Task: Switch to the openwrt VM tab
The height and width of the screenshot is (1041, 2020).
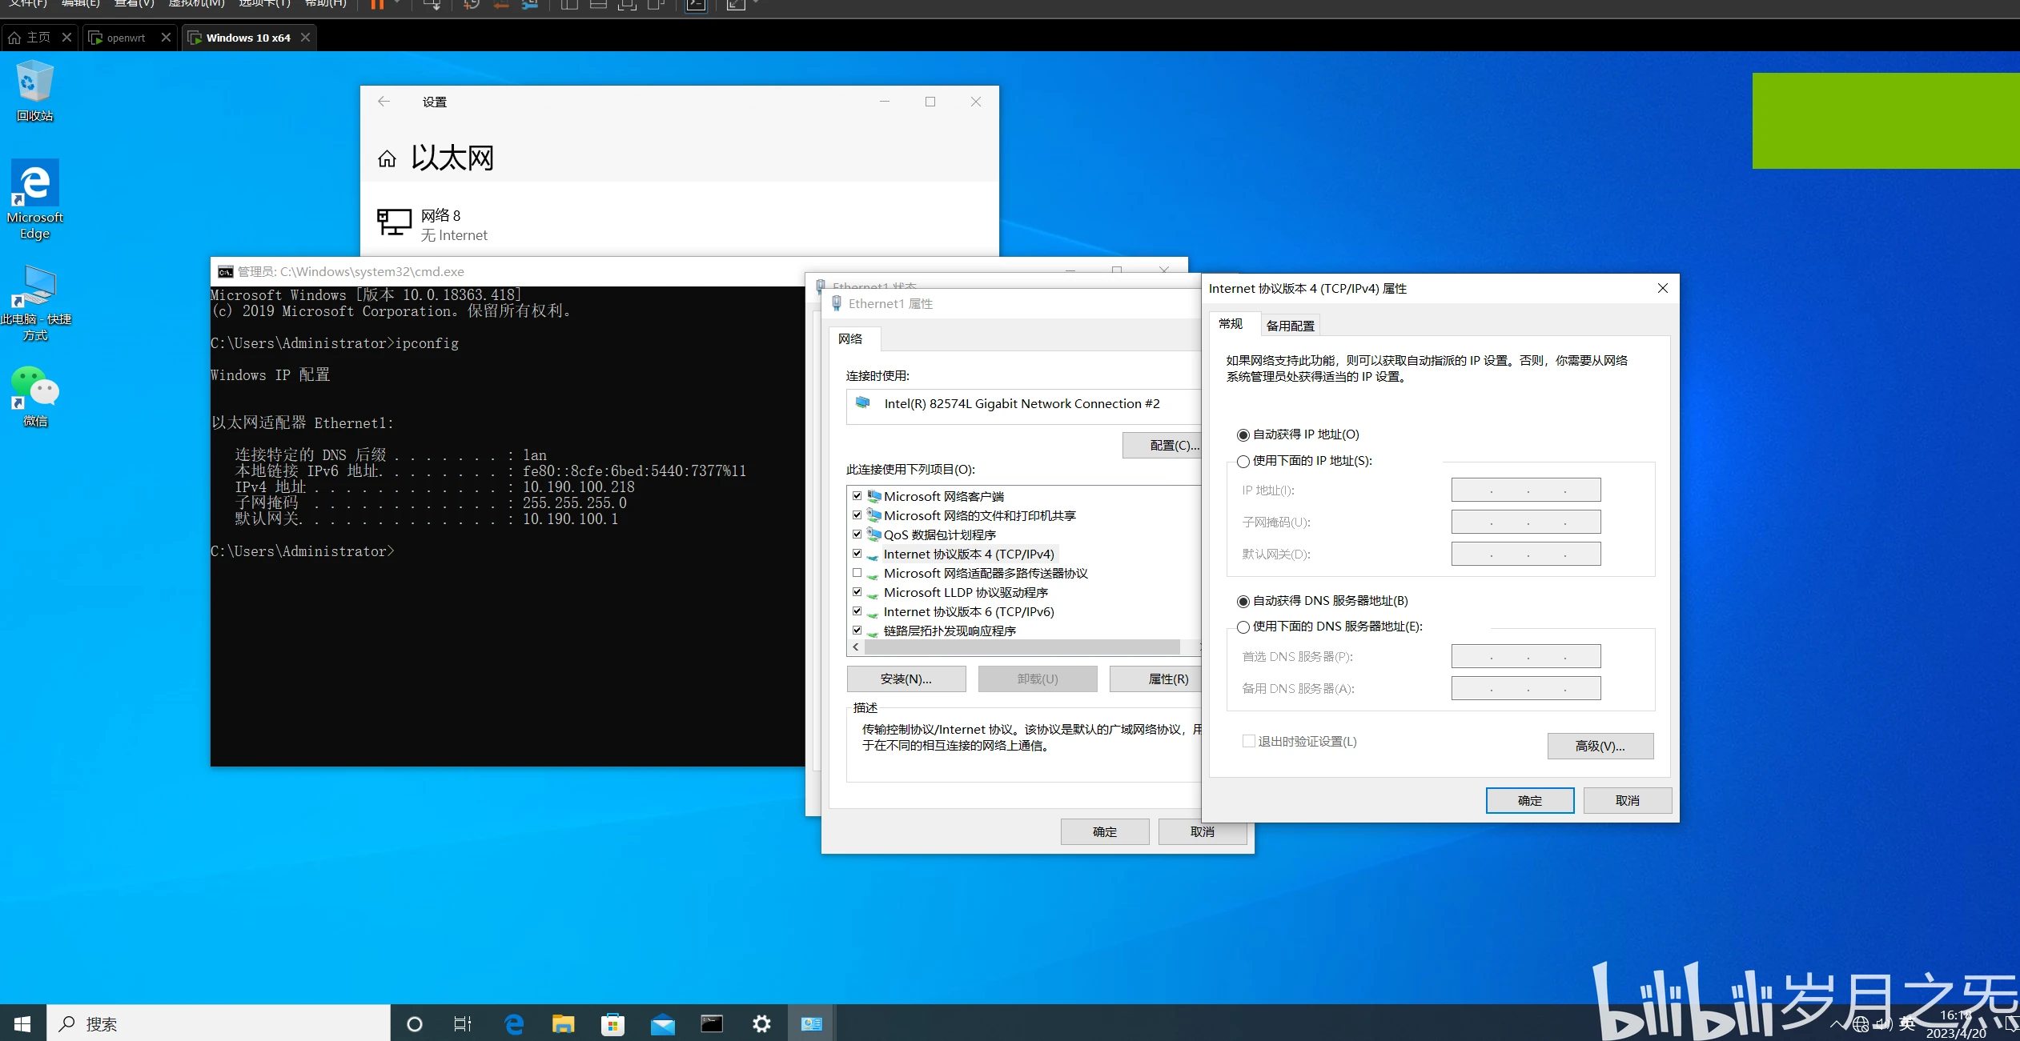Action: click(128, 38)
